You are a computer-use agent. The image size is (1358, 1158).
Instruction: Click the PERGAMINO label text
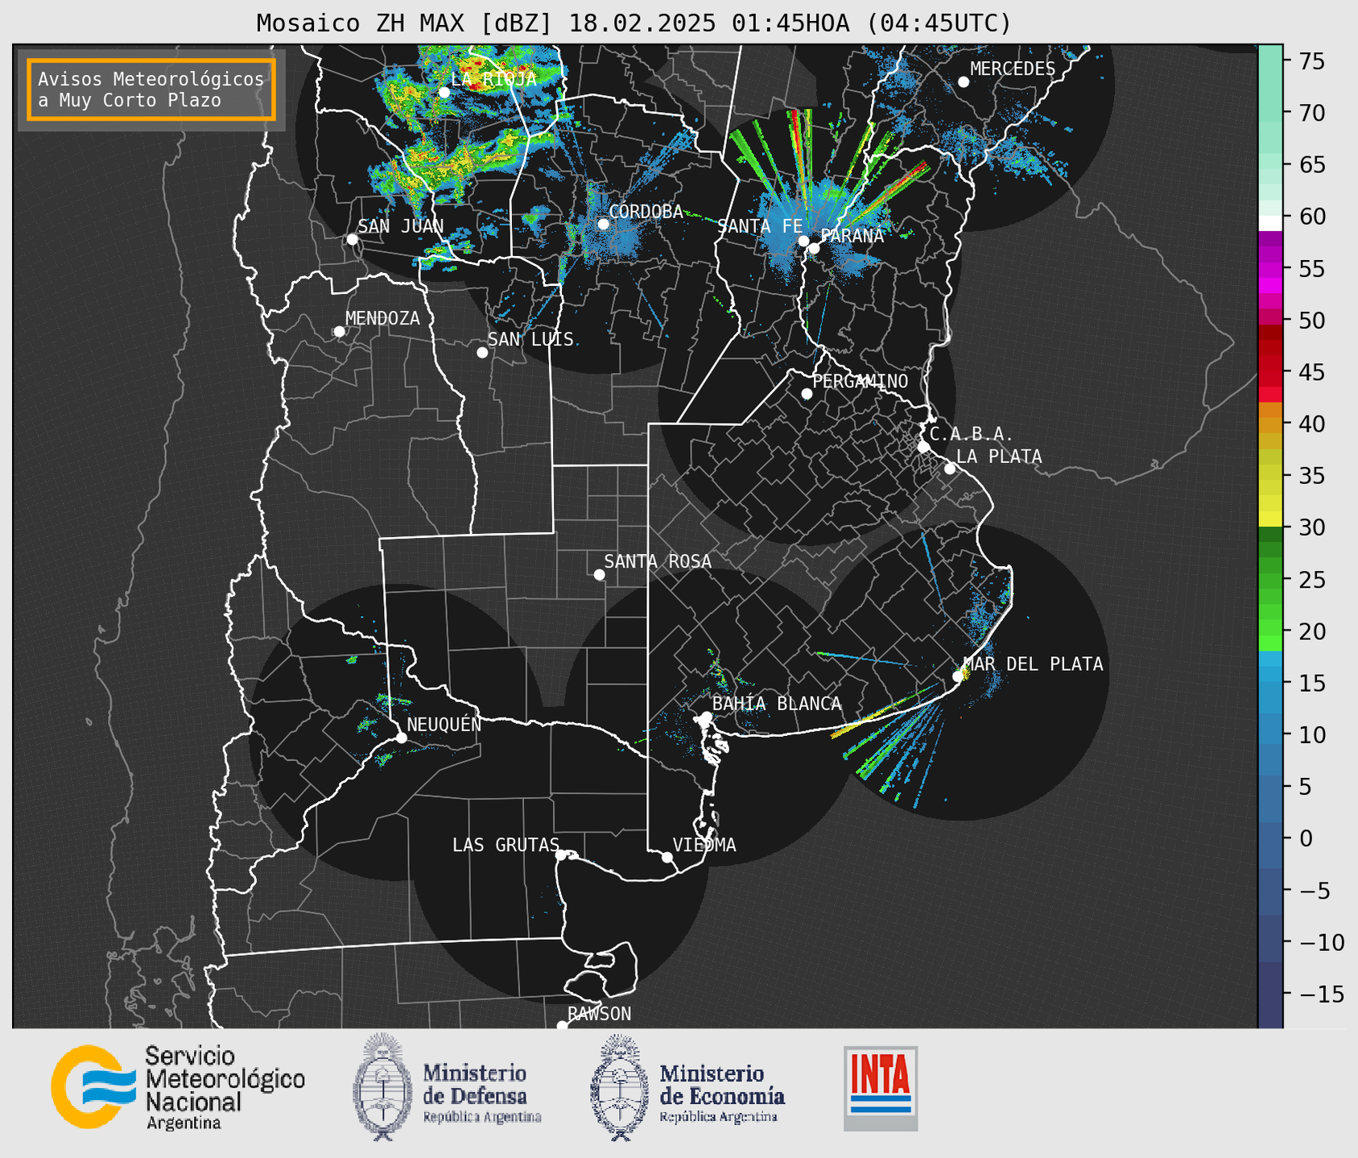[x=860, y=381]
